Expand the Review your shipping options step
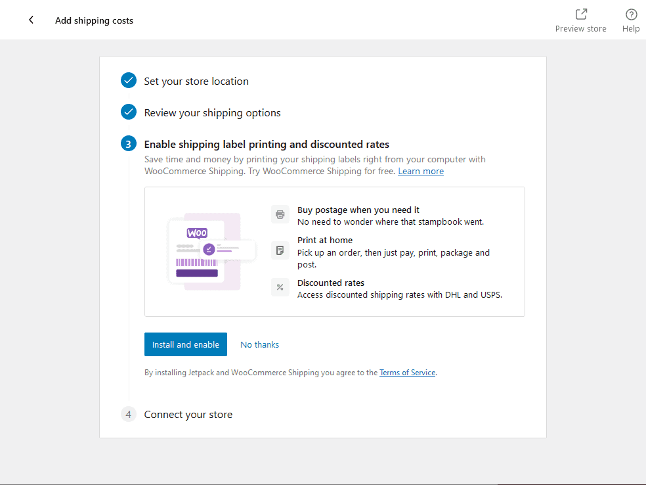646x485 pixels. [x=212, y=113]
